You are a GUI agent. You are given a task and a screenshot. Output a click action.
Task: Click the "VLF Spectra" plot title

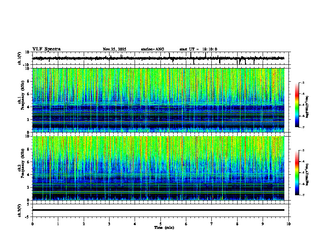[x=46, y=49]
